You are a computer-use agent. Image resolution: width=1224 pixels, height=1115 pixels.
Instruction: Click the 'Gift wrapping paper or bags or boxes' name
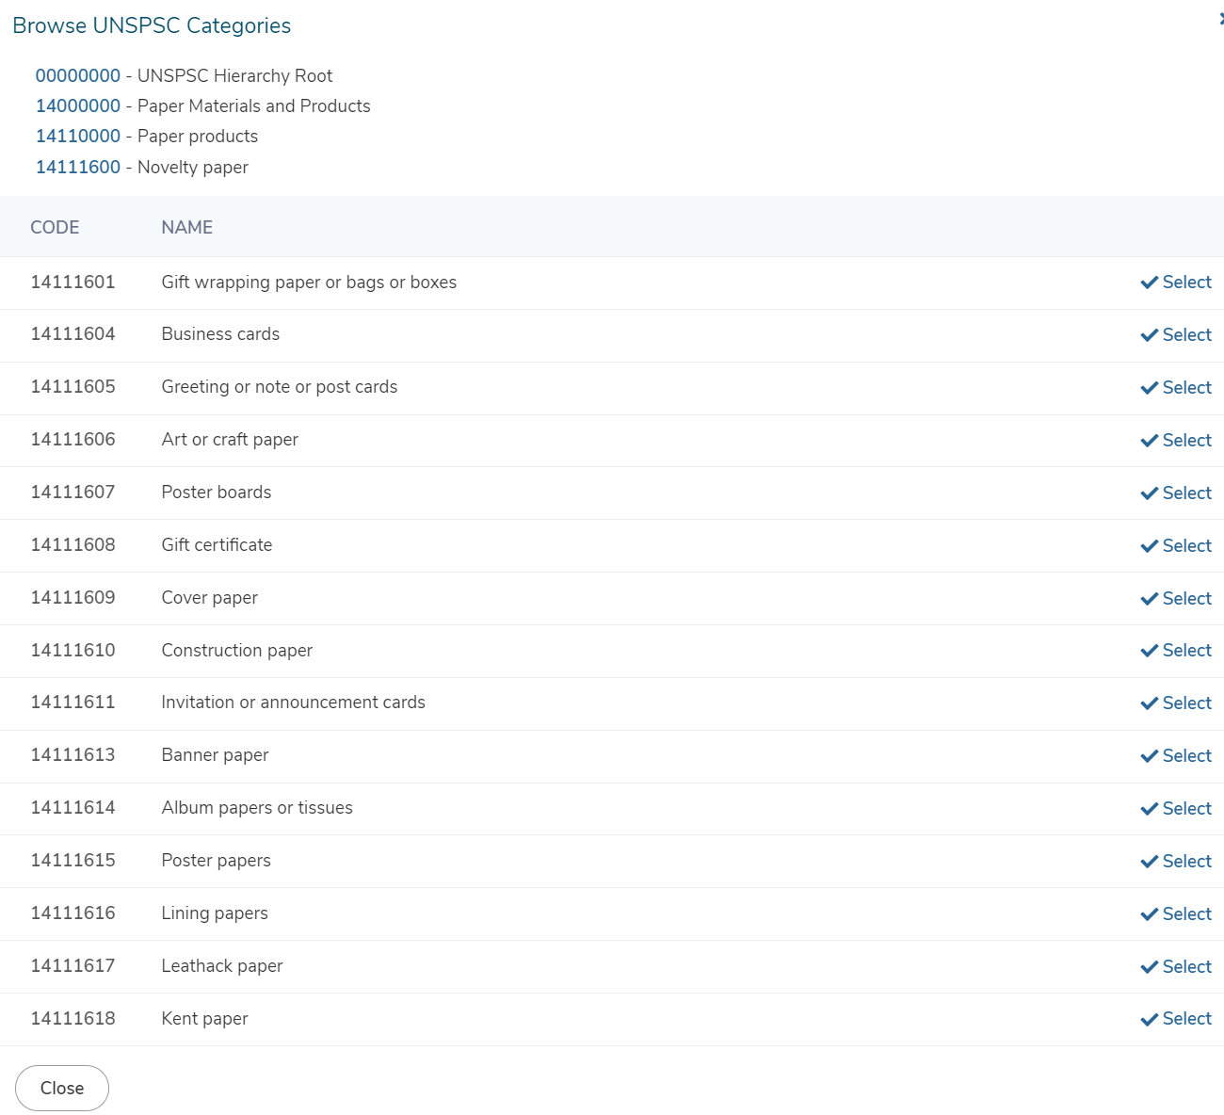pos(309,282)
